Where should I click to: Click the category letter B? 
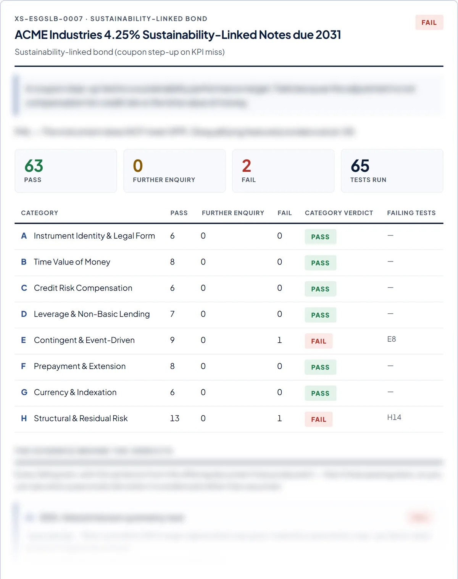tap(24, 262)
